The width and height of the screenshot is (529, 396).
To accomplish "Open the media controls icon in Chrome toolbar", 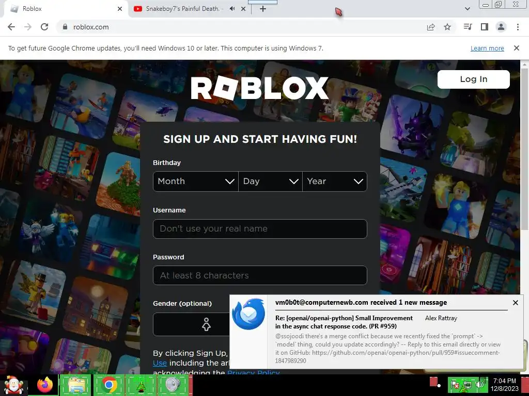I will 468,27.
